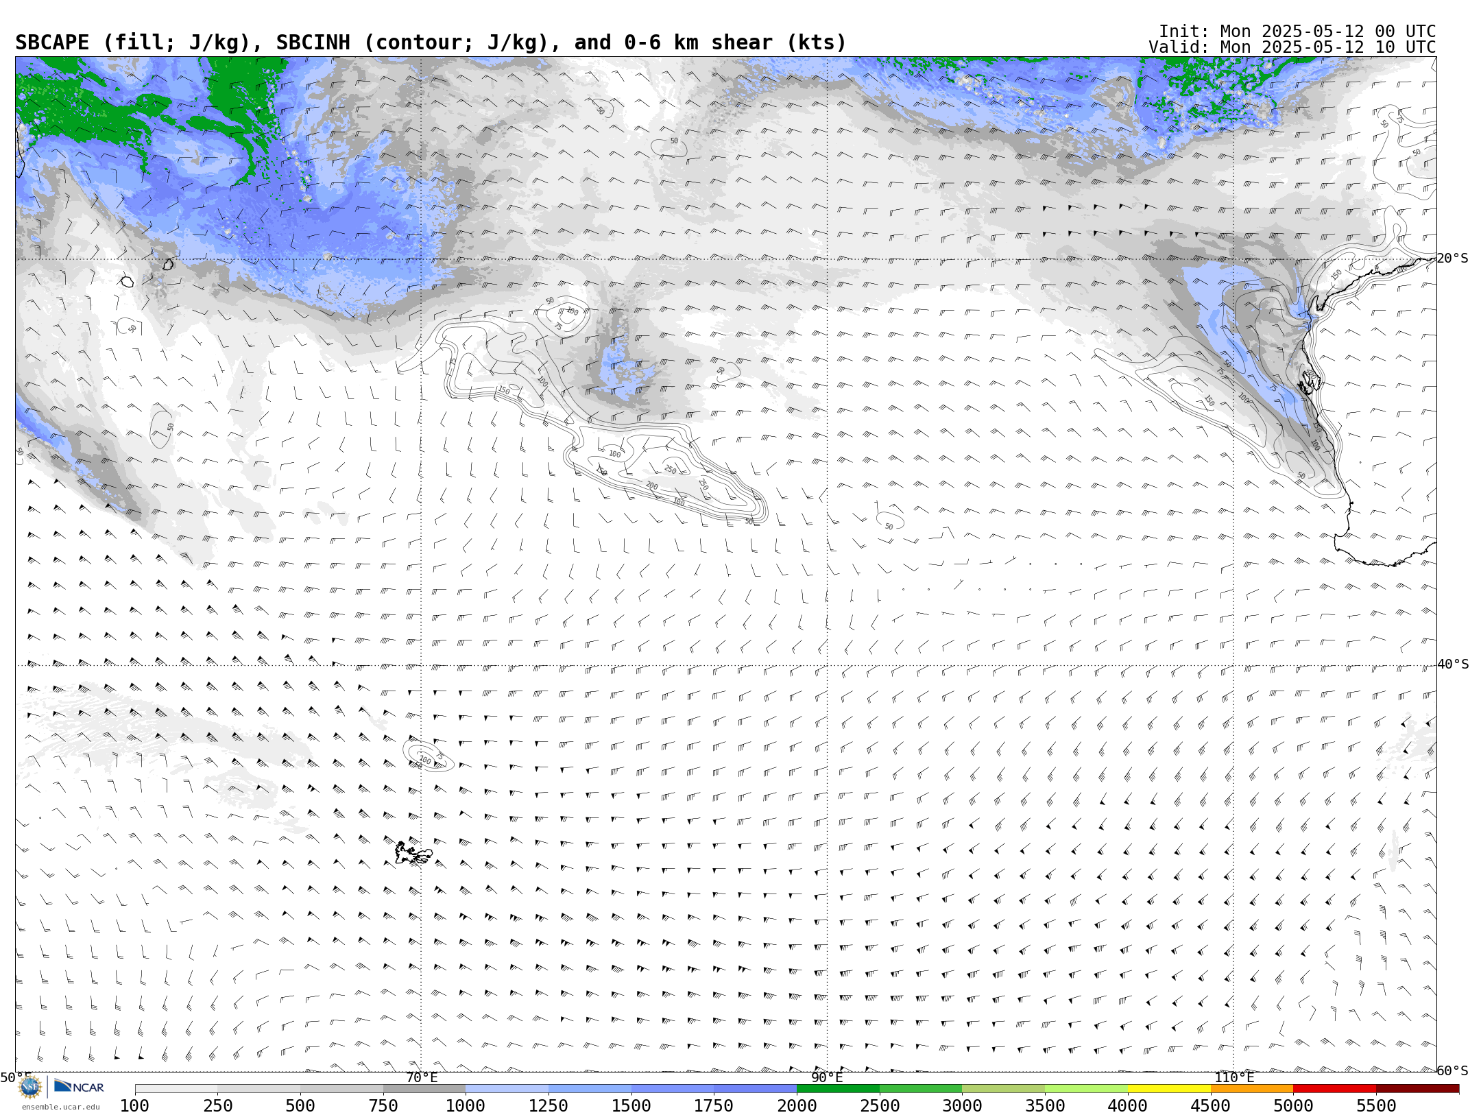Click the colorbar tick label 1000
Screen dimensions: 1481x1115
466,1106
